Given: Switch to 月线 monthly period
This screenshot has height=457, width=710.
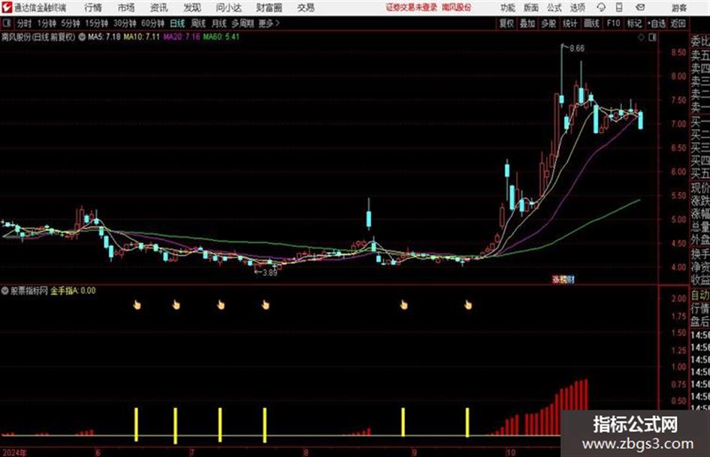Looking at the screenshot, I should point(219,23).
